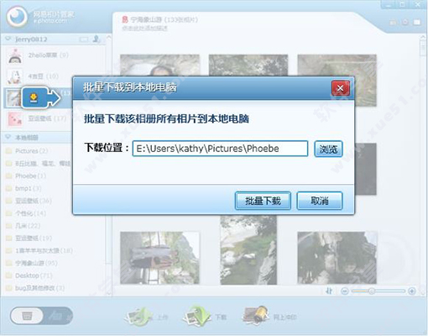
Task: Open the bottom-left photo thumbnail
Action: (x=159, y=258)
